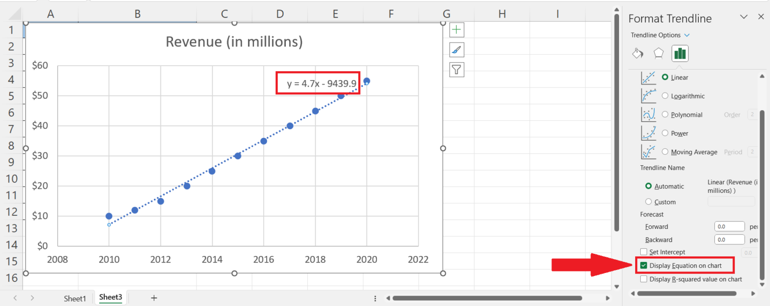Select the Chart Styles brush icon
Viewport: 770px width, 306px height.
[x=456, y=50]
